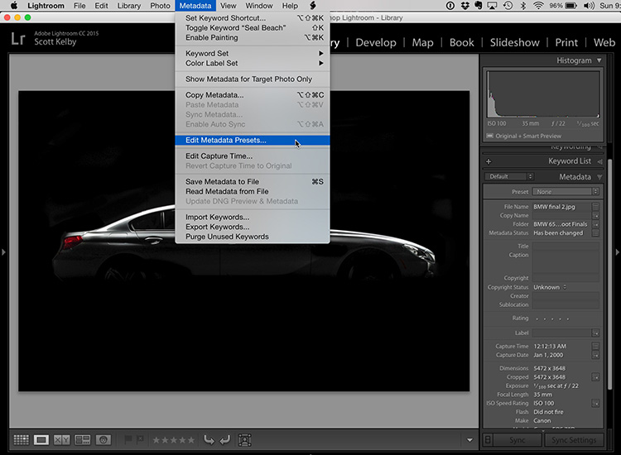Rotate photo right using the toolbar arrow
The width and height of the screenshot is (621, 455).
[x=225, y=439]
